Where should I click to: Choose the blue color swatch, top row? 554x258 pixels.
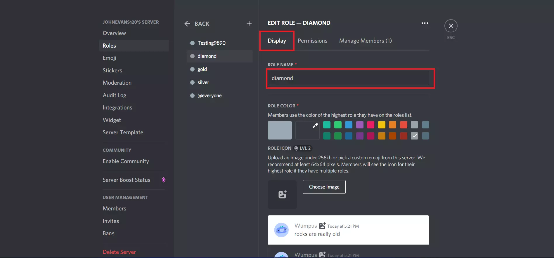[x=349, y=125]
